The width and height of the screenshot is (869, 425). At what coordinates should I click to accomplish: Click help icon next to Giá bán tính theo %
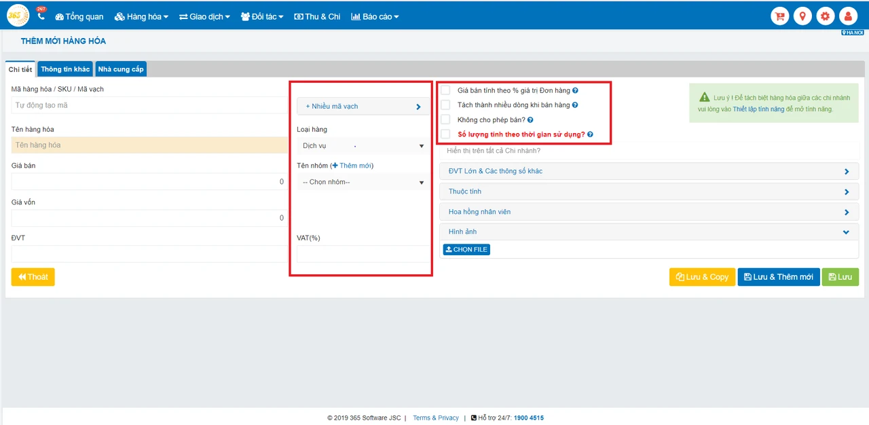point(575,90)
